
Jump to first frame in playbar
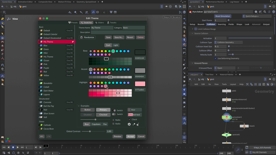4,147
